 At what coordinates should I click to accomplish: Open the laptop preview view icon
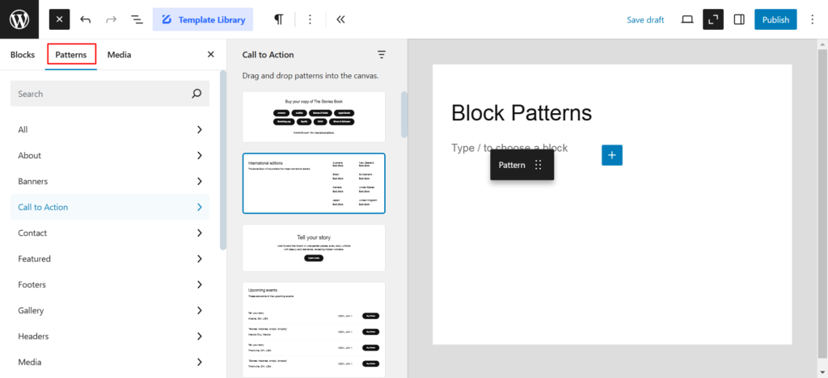(x=687, y=19)
